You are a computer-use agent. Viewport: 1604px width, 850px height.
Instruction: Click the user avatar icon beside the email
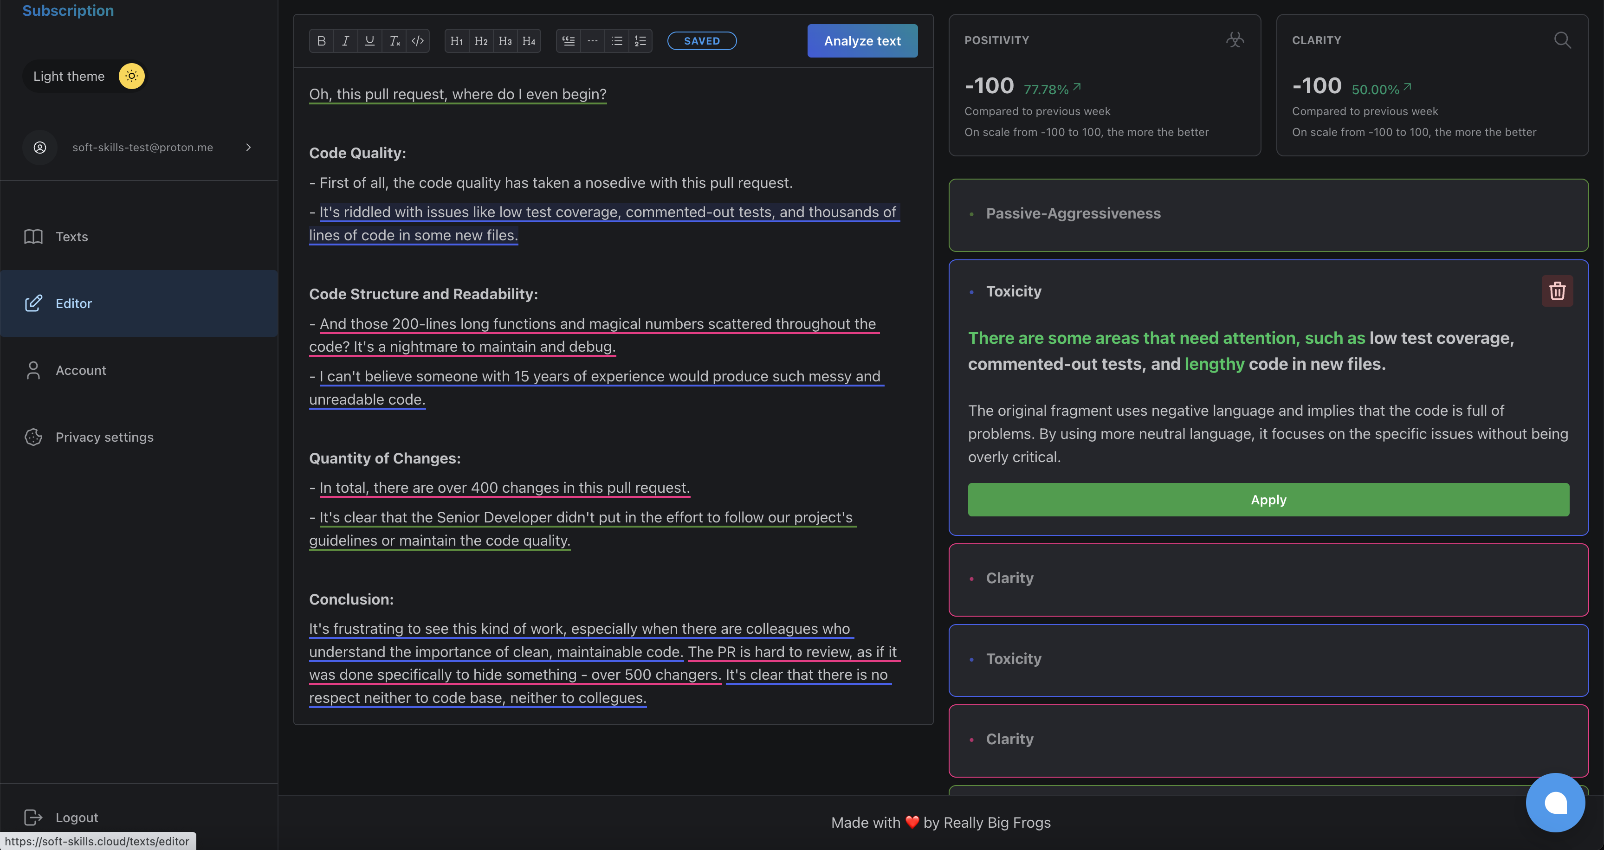(40, 148)
